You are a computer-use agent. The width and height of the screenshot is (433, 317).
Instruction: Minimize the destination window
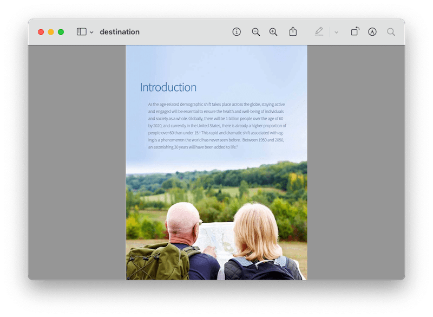[x=51, y=32]
